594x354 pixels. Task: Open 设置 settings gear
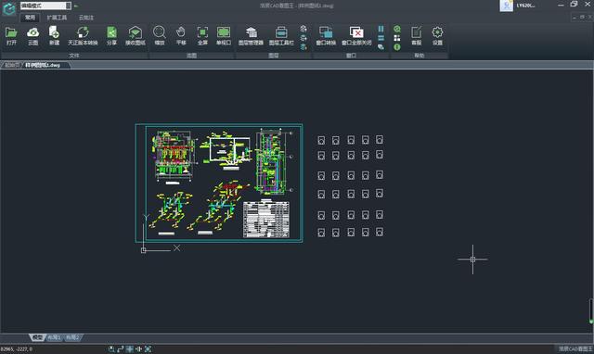[x=437, y=36]
